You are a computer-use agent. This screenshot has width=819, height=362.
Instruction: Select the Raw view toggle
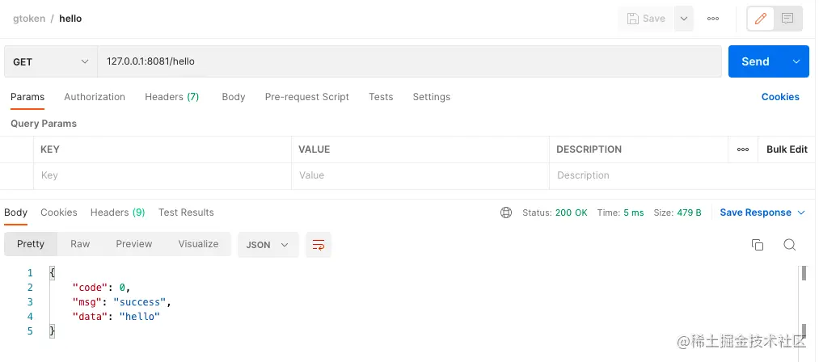pos(80,244)
